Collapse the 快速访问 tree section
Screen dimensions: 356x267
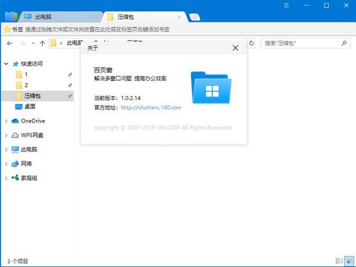[6, 64]
